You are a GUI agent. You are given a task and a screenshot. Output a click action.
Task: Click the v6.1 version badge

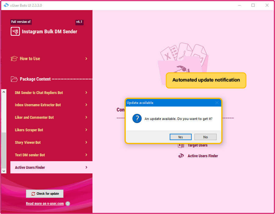[79, 22]
